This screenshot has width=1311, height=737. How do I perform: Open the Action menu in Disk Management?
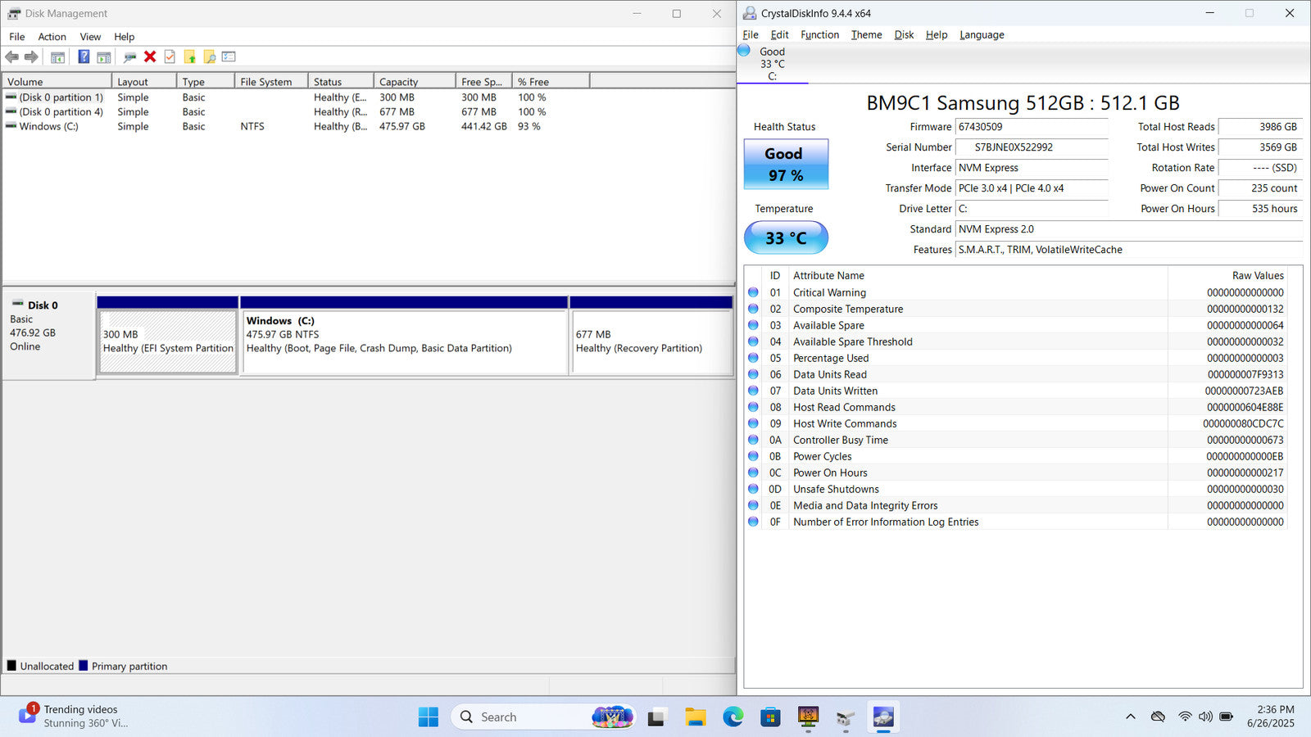(x=52, y=37)
